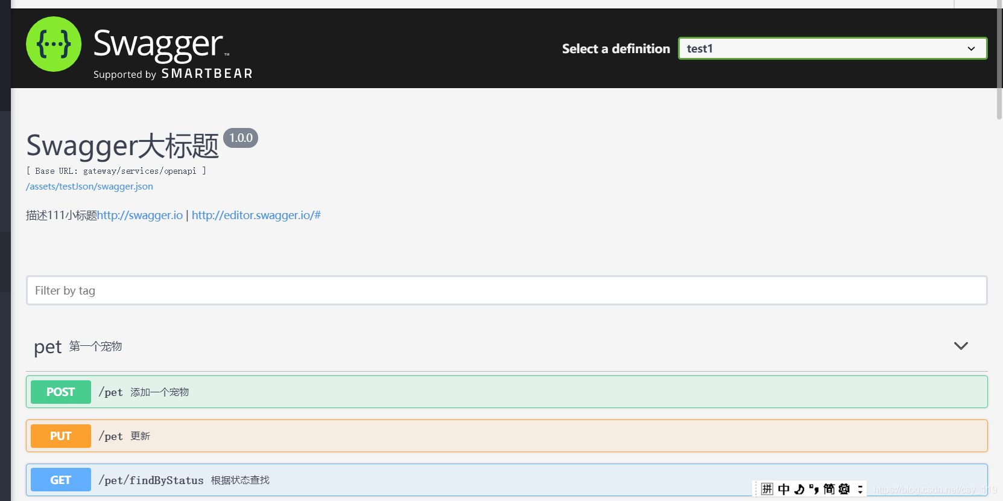Open the http://editor.swagger.io/# link
This screenshot has width=1003, height=501.
pyautogui.click(x=256, y=215)
